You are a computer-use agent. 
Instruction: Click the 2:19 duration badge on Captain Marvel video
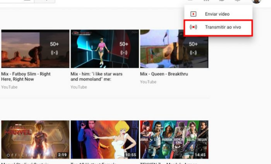62,155
